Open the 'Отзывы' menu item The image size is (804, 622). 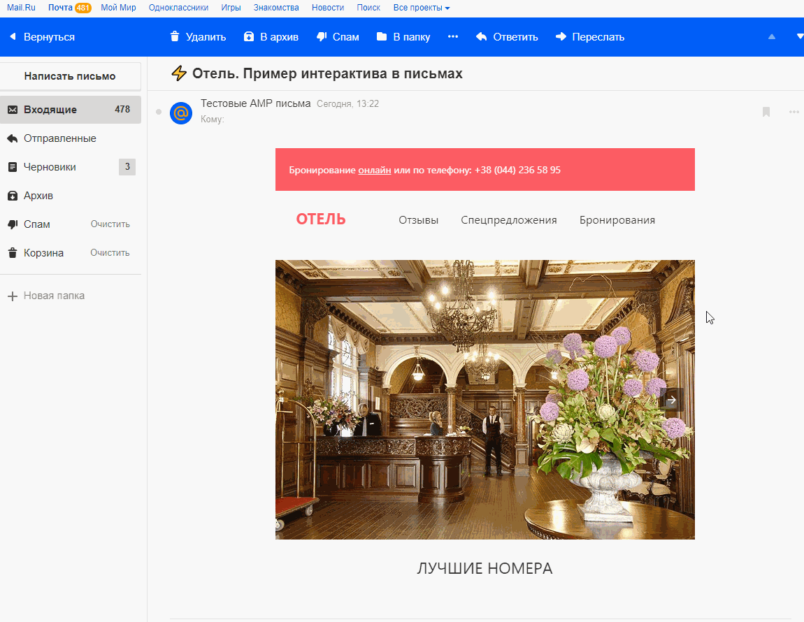coord(418,220)
